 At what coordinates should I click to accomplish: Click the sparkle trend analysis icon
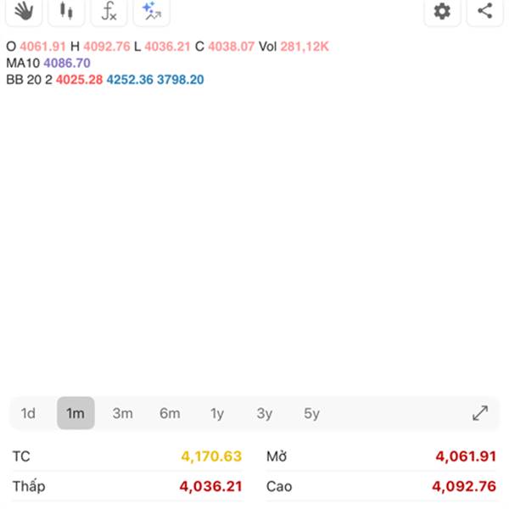click(x=151, y=11)
